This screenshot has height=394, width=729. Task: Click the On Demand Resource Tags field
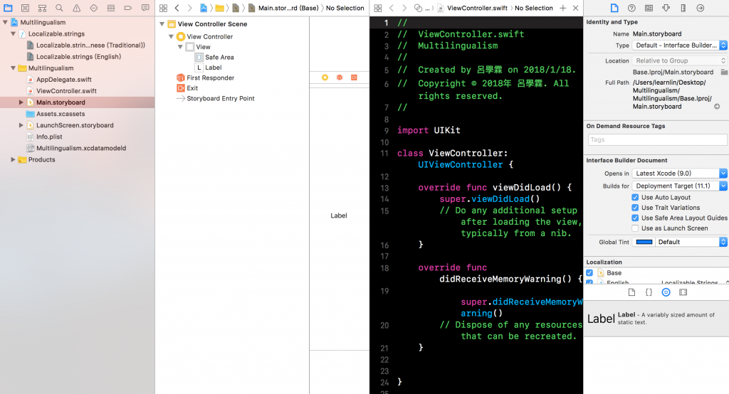click(x=657, y=140)
